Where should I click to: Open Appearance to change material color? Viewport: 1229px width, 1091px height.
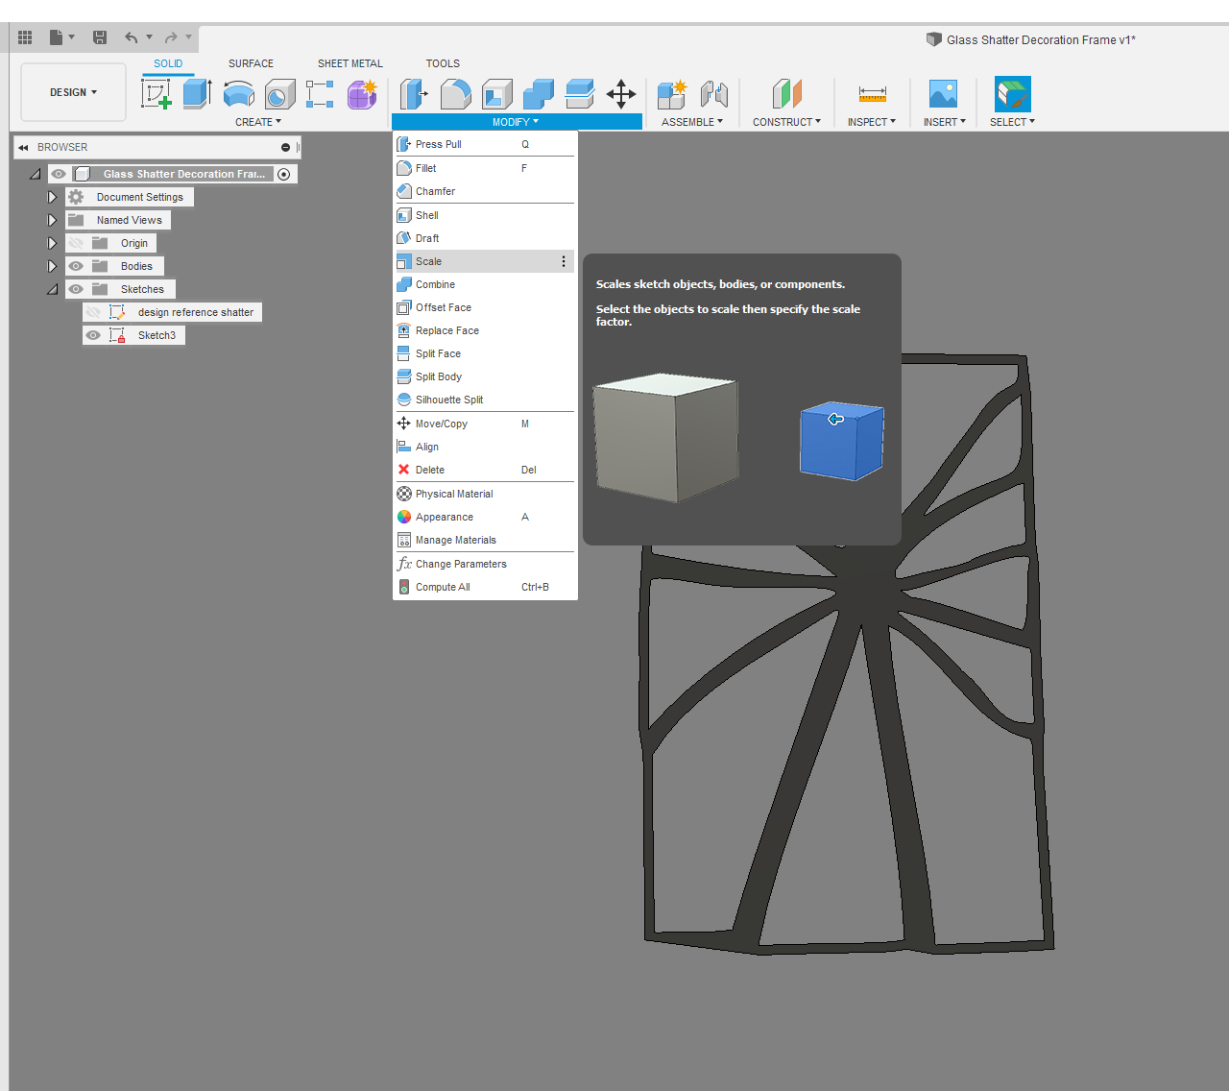[444, 517]
